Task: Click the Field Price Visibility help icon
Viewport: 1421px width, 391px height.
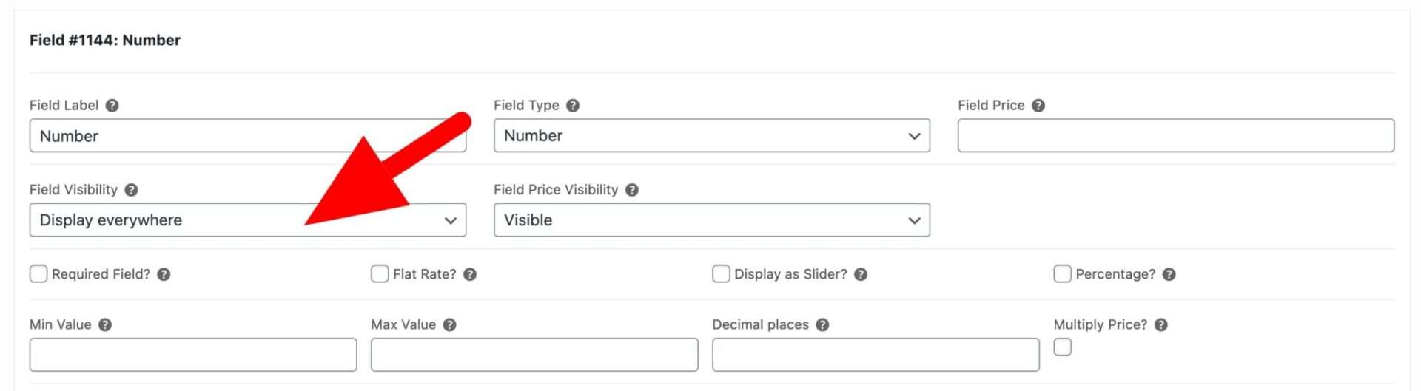Action: (x=632, y=190)
